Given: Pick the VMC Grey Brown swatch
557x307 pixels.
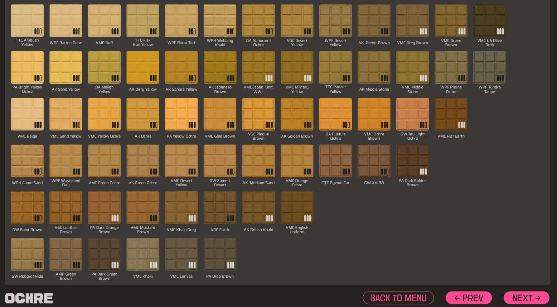Looking at the screenshot, I should click(x=413, y=21).
